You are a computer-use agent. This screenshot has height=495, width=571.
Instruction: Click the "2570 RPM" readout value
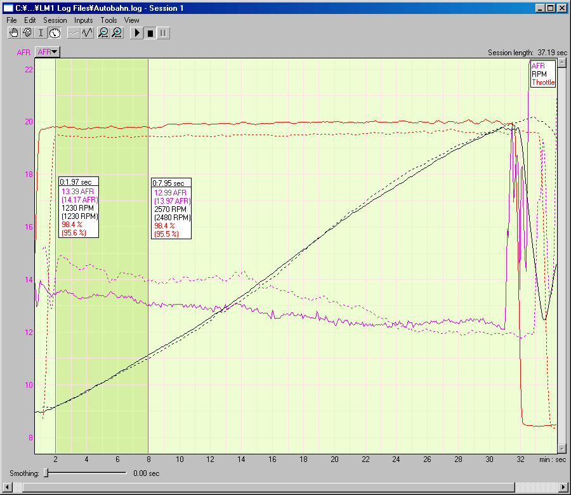pyautogui.click(x=170, y=209)
